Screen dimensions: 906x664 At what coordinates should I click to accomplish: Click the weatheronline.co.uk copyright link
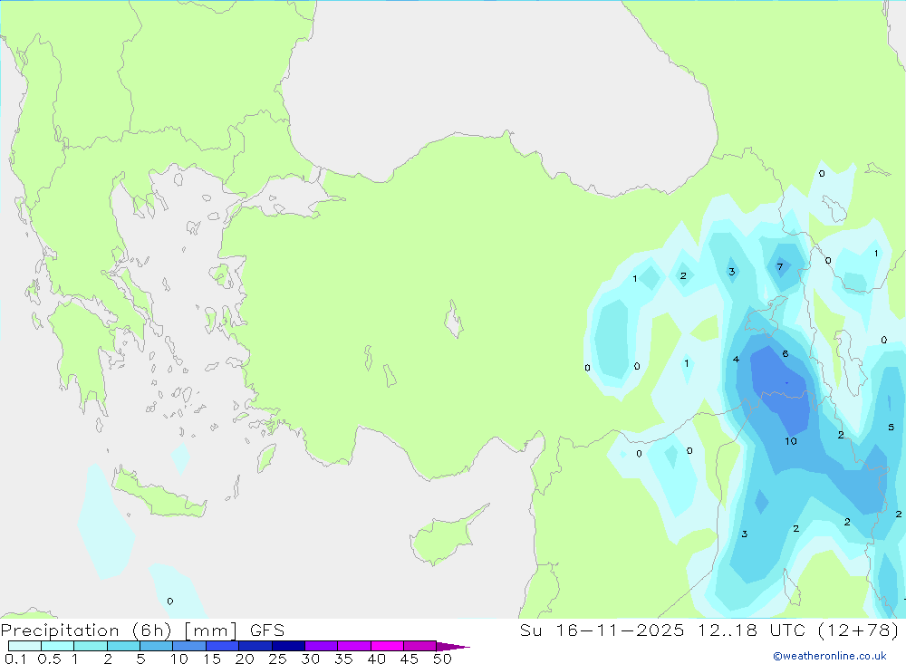point(829,656)
